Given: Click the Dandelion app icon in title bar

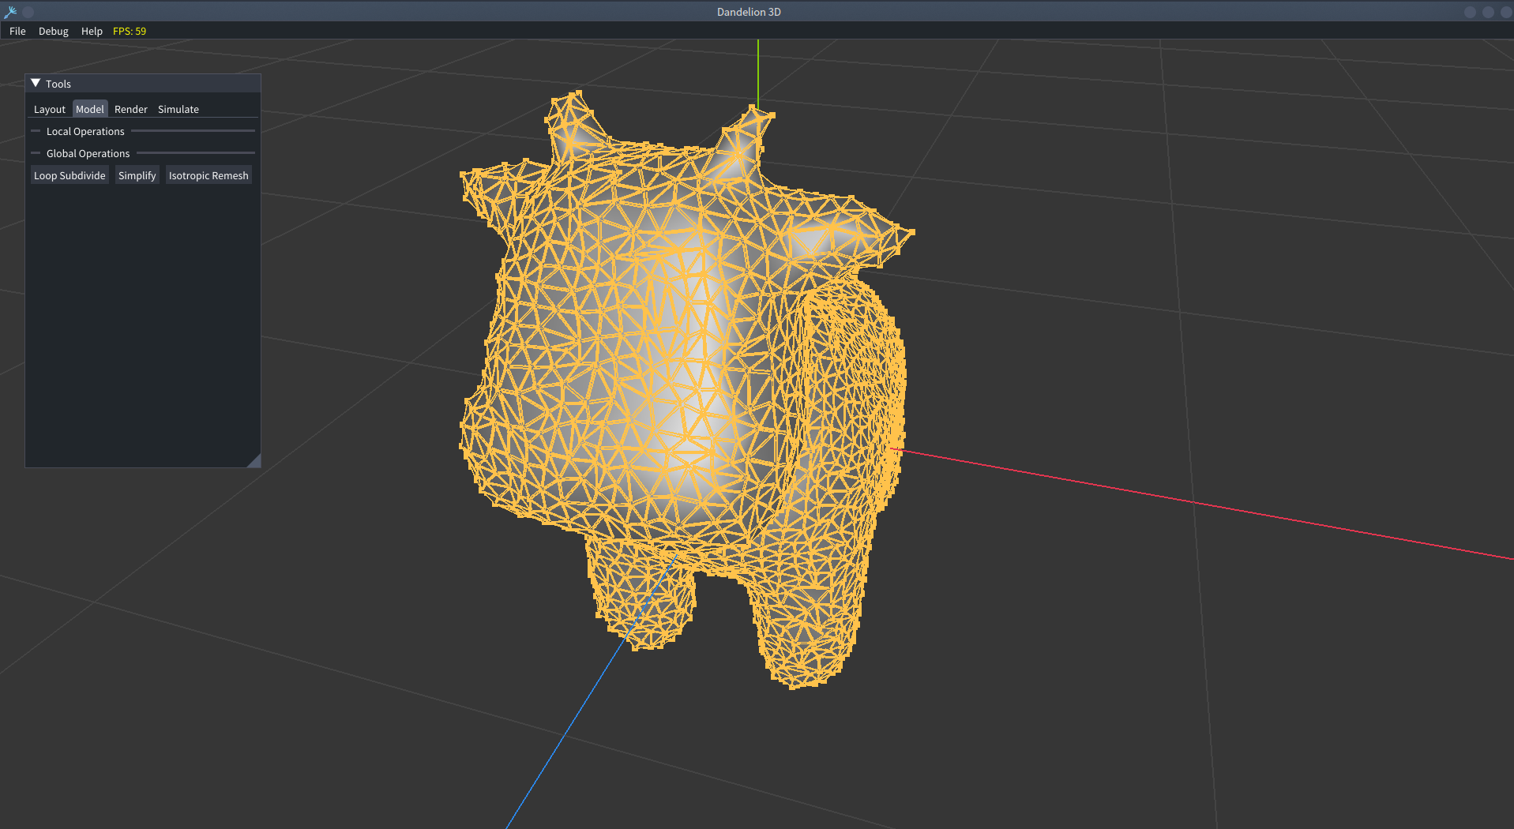Looking at the screenshot, I should tap(10, 12).
